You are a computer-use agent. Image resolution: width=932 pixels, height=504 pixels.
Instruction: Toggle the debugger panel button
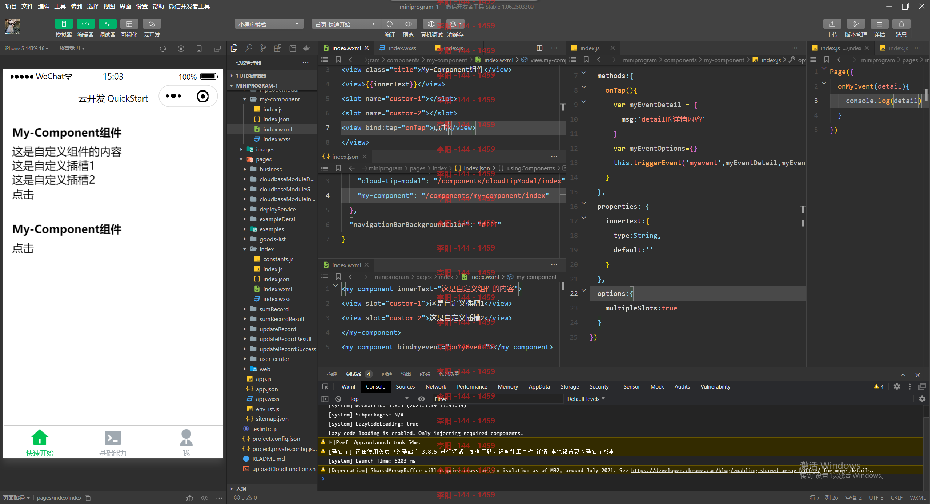(107, 24)
